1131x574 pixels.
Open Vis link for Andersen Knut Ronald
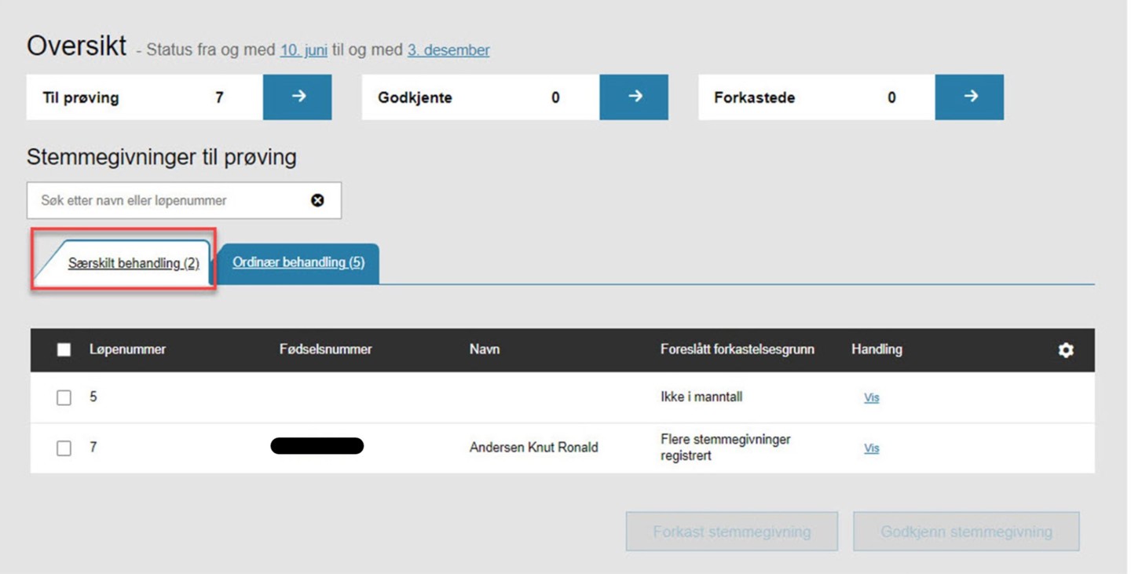click(871, 448)
